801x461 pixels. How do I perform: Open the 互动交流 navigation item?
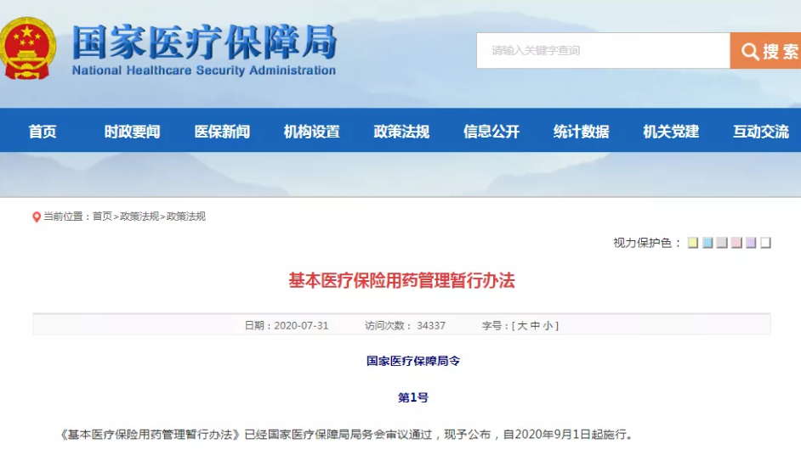coord(760,132)
